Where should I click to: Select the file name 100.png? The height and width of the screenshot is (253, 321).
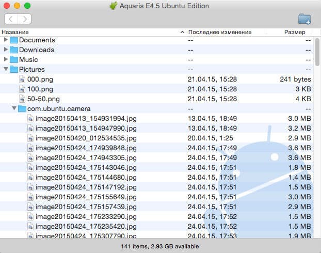tap(40, 89)
